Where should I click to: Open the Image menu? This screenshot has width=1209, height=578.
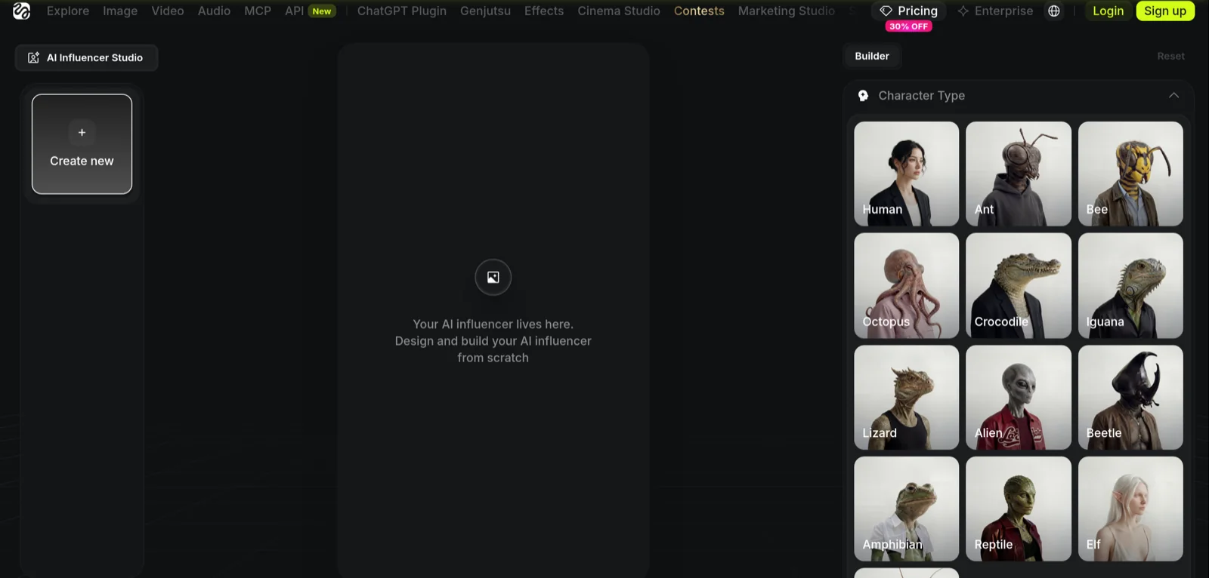(x=120, y=11)
